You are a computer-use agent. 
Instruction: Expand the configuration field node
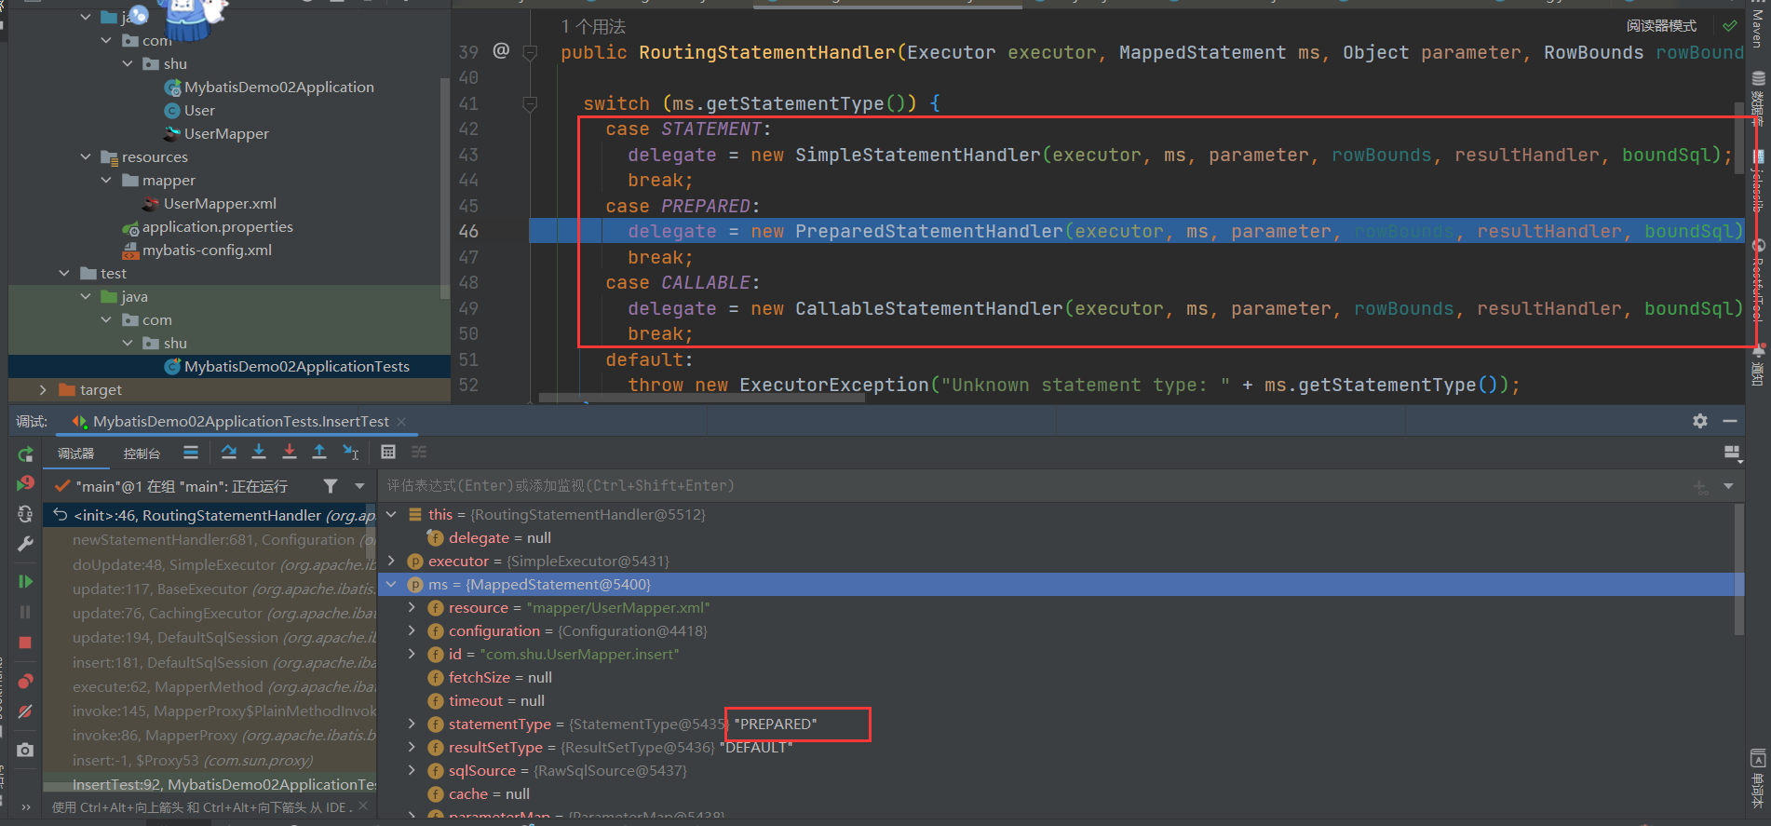[x=412, y=630]
